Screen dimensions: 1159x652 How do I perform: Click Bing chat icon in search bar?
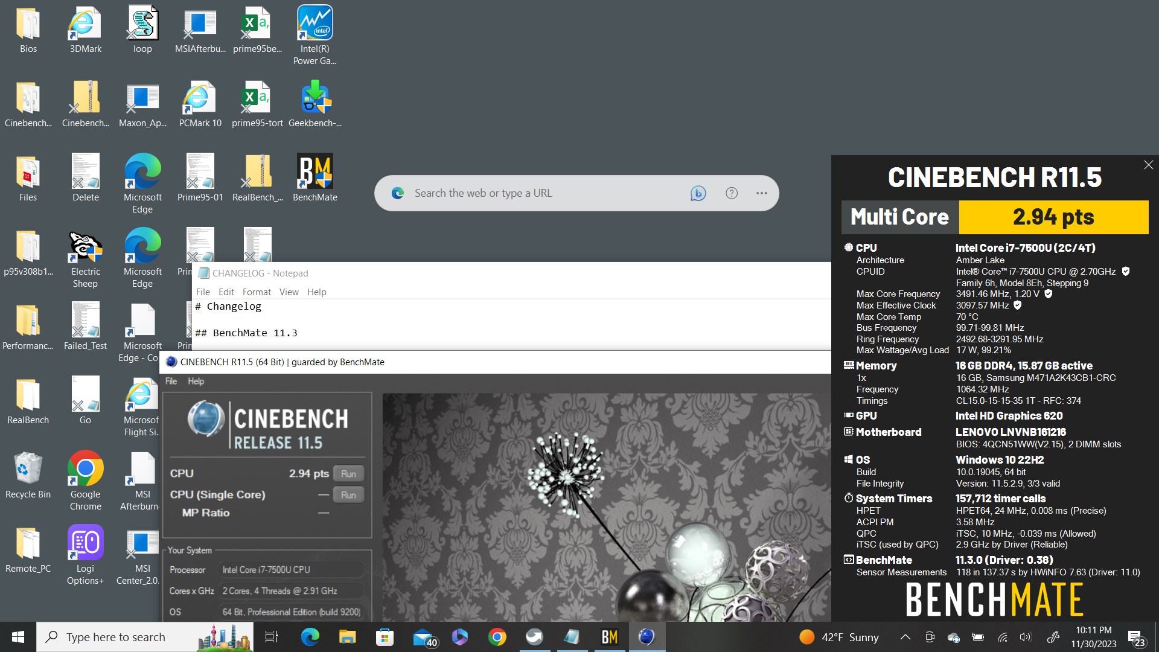coord(698,193)
